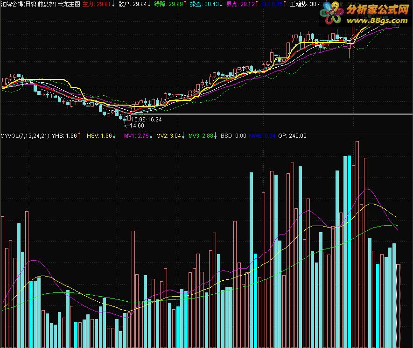Click the MWB: 0.94 value
The height and width of the screenshot is (348, 413).
click(x=262, y=136)
